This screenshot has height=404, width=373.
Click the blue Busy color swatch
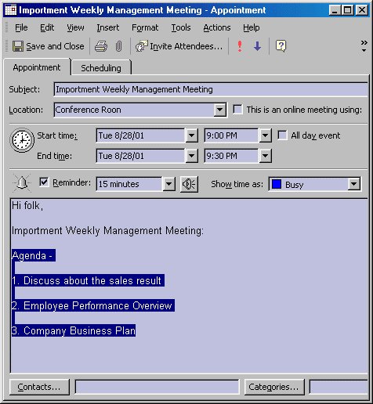(x=277, y=184)
